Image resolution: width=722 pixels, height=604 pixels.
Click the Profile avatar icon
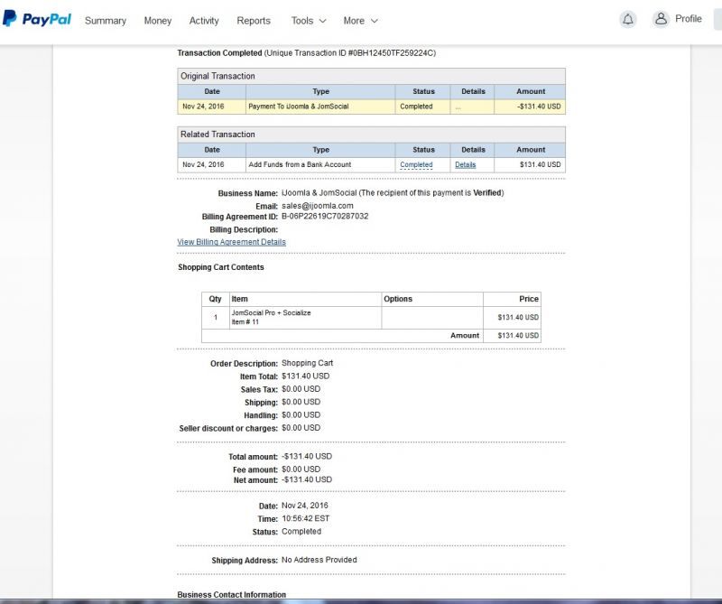(x=661, y=19)
